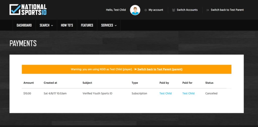Image resolution: width=258 pixels, height=127 pixels.
Task: Click Switch back to Test Parent (parent) in the banner
Action: [x=160, y=69]
